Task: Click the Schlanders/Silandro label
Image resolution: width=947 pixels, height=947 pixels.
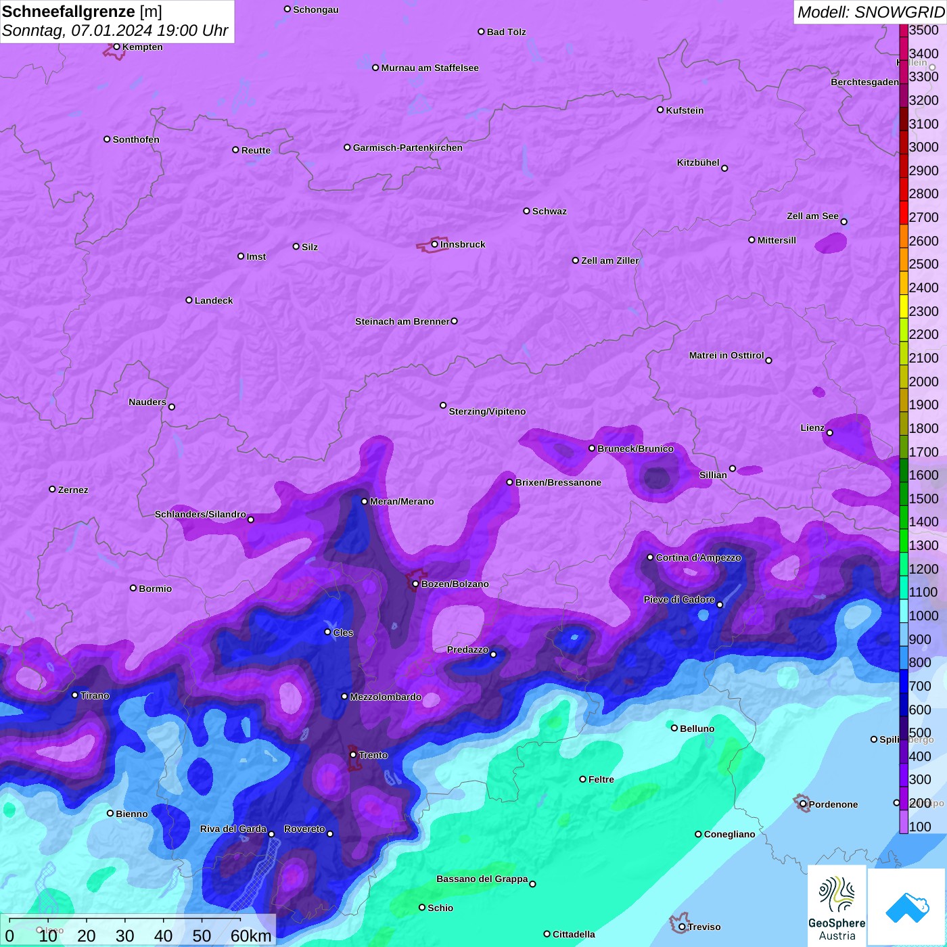Action: click(200, 514)
